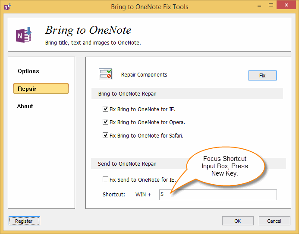This screenshot has width=299, height=234.
Task: Uncheck Fix Bring to OneNote for IE
Action: [x=105, y=109]
